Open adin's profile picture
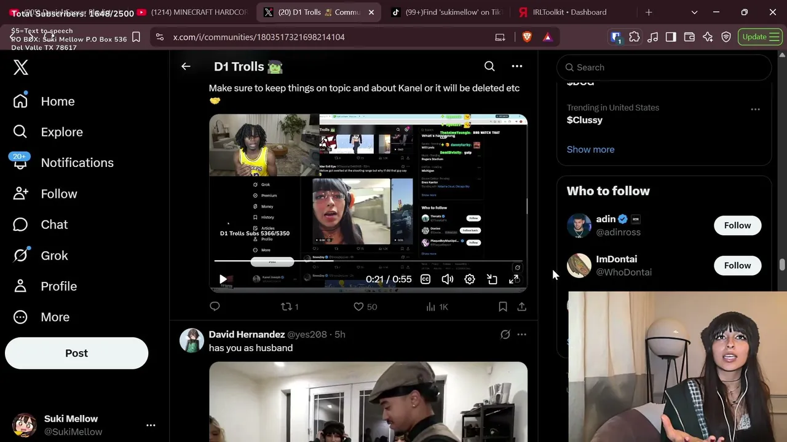This screenshot has height=442, width=787. pyautogui.click(x=579, y=225)
